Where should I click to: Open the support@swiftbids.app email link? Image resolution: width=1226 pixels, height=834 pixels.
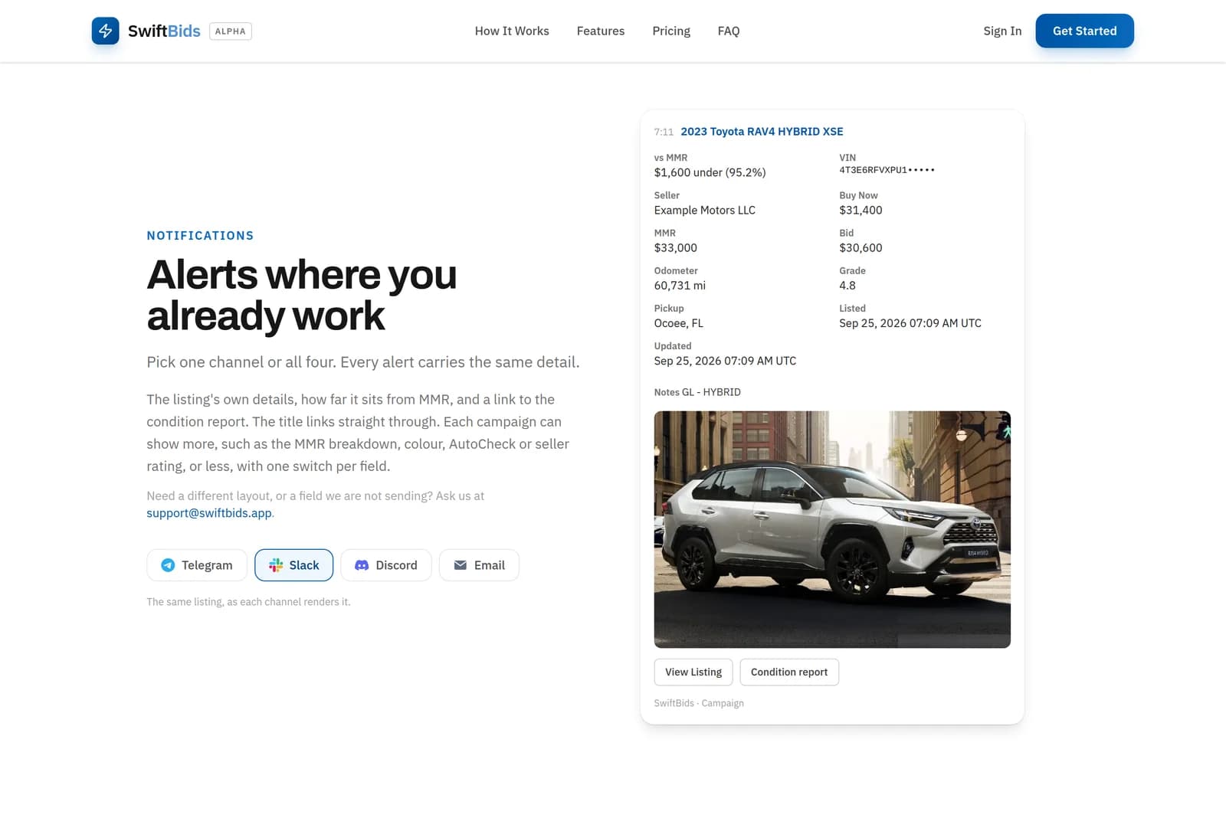click(x=209, y=513)
